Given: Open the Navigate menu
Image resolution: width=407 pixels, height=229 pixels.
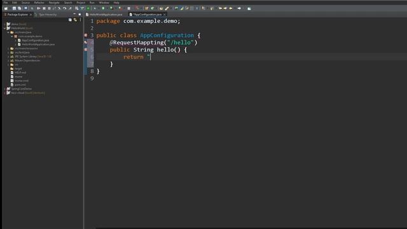Looking at the screenshot, I should click(54, 3).
